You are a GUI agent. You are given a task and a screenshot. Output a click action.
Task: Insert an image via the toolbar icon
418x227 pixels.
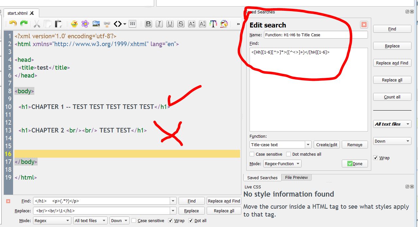pos(96,24)
